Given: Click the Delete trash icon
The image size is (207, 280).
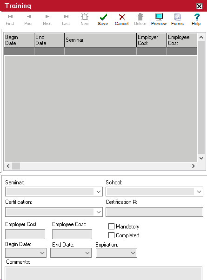Looking at the screenshot, I should tap(140, 17).
